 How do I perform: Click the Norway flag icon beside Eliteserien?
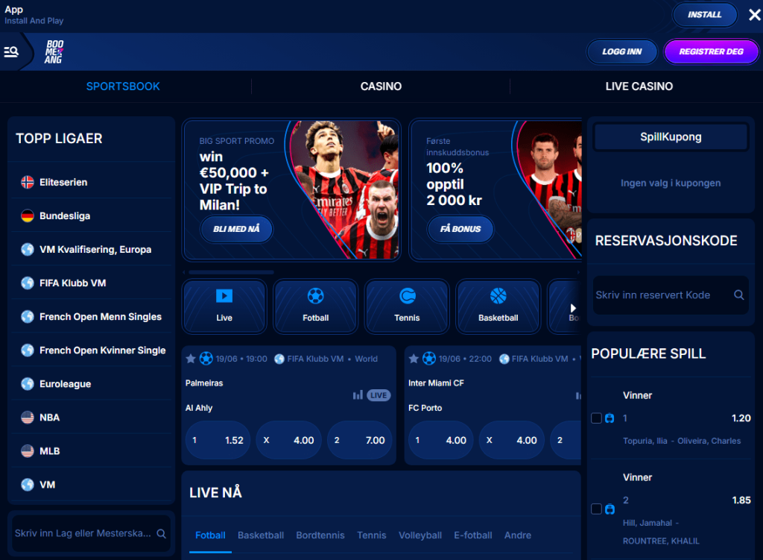click(x=28, y=182)
